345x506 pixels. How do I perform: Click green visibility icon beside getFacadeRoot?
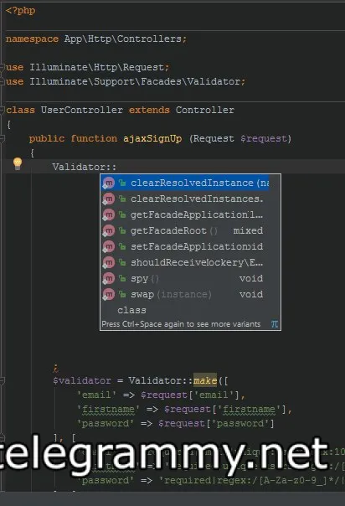pos(122,230)
